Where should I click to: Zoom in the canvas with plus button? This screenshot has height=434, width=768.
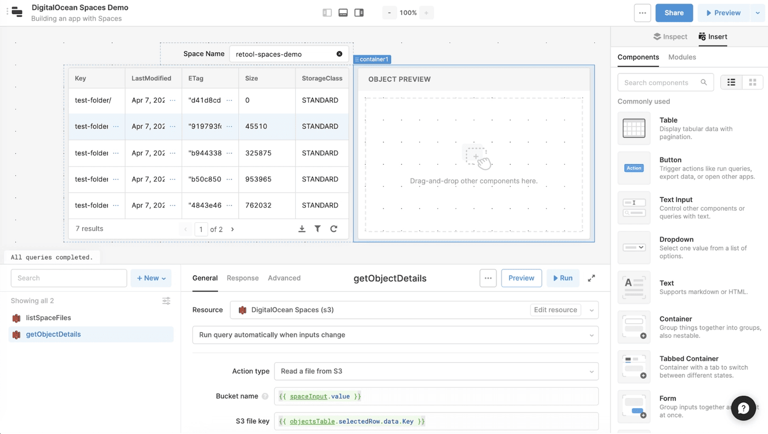(426, 13)
